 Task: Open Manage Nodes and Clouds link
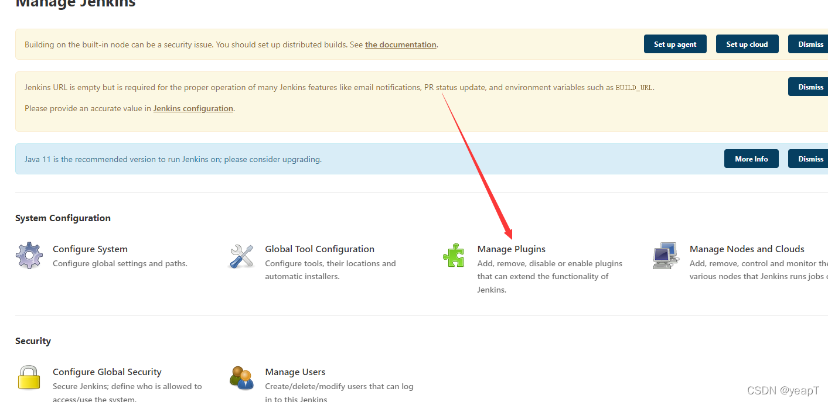747,249
